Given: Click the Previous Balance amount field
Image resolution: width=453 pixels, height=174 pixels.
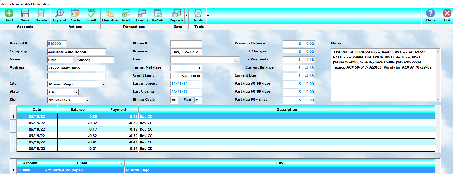Looking at the screenshot, I should pyautogui.click(x=299, y=44).
